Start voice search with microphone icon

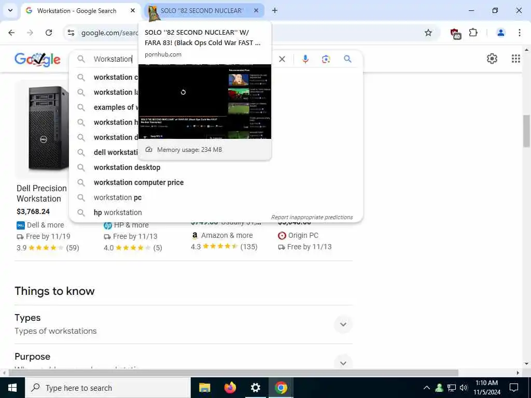pos(305,59)
